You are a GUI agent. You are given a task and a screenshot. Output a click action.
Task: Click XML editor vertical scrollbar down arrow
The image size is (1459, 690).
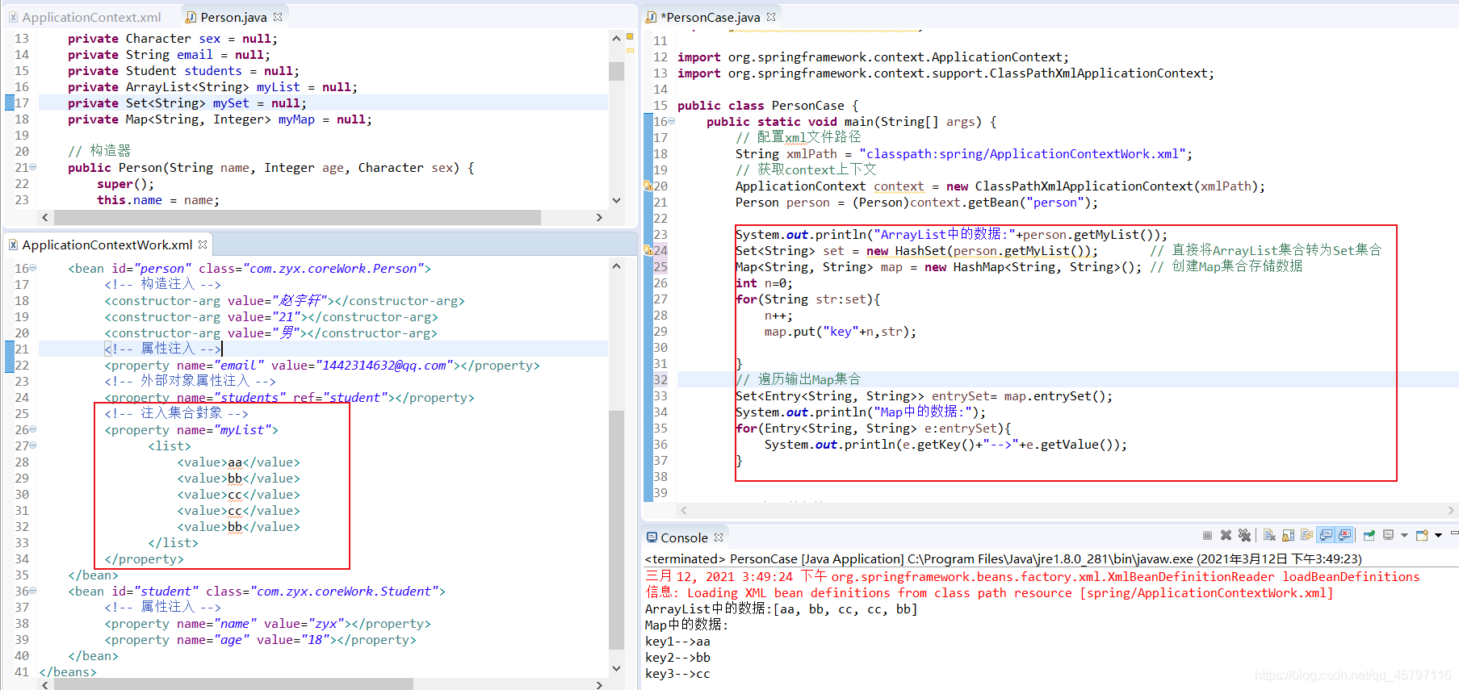[617, 668]
